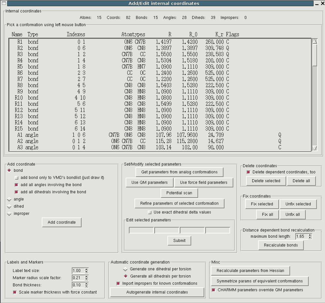
Task: Increase Marker radius scale factor spinner
Action: tap(86, 276)
